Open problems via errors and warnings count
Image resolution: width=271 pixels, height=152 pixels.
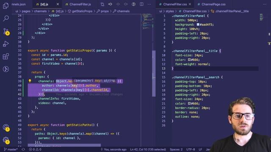pyautogui.click(x=35, y=149)
